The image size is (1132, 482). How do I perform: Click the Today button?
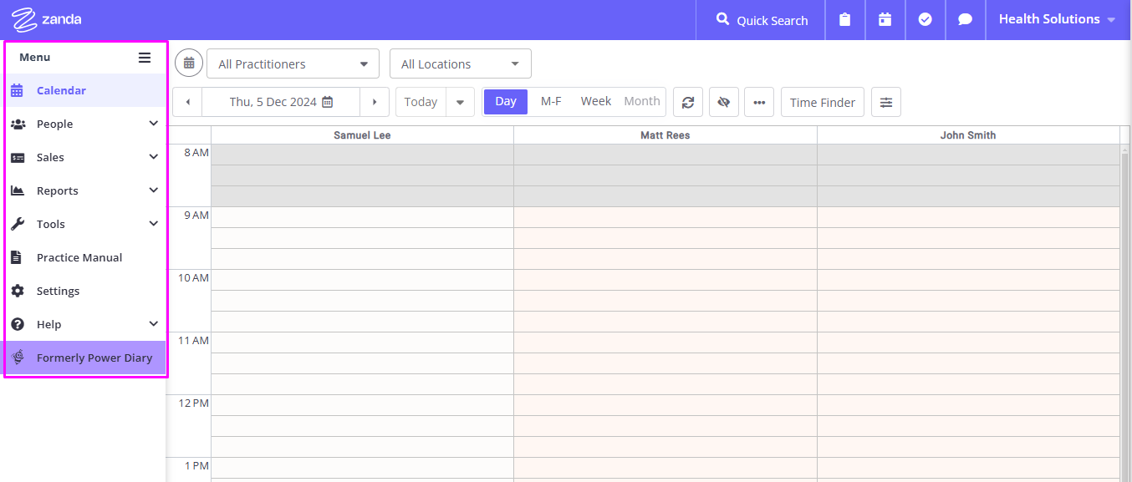421,102
